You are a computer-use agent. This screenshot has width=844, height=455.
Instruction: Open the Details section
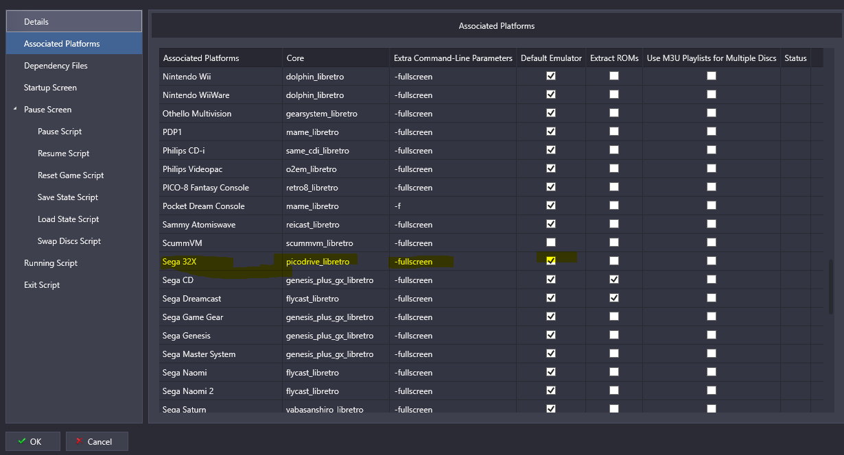click(x=74, y=22)
